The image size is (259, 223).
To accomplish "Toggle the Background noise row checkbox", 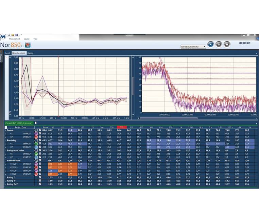I will pyautogui.click(x=40, y=150).
